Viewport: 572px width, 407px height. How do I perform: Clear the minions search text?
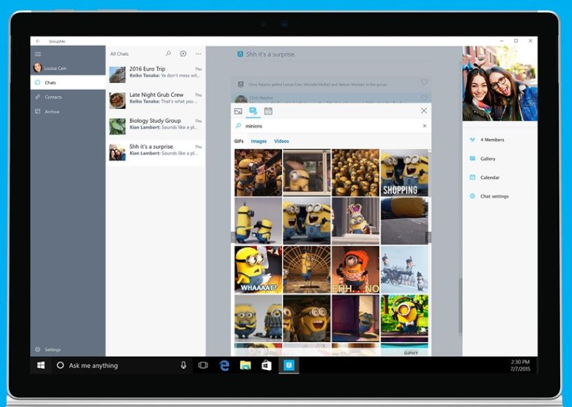coord(425,126)
